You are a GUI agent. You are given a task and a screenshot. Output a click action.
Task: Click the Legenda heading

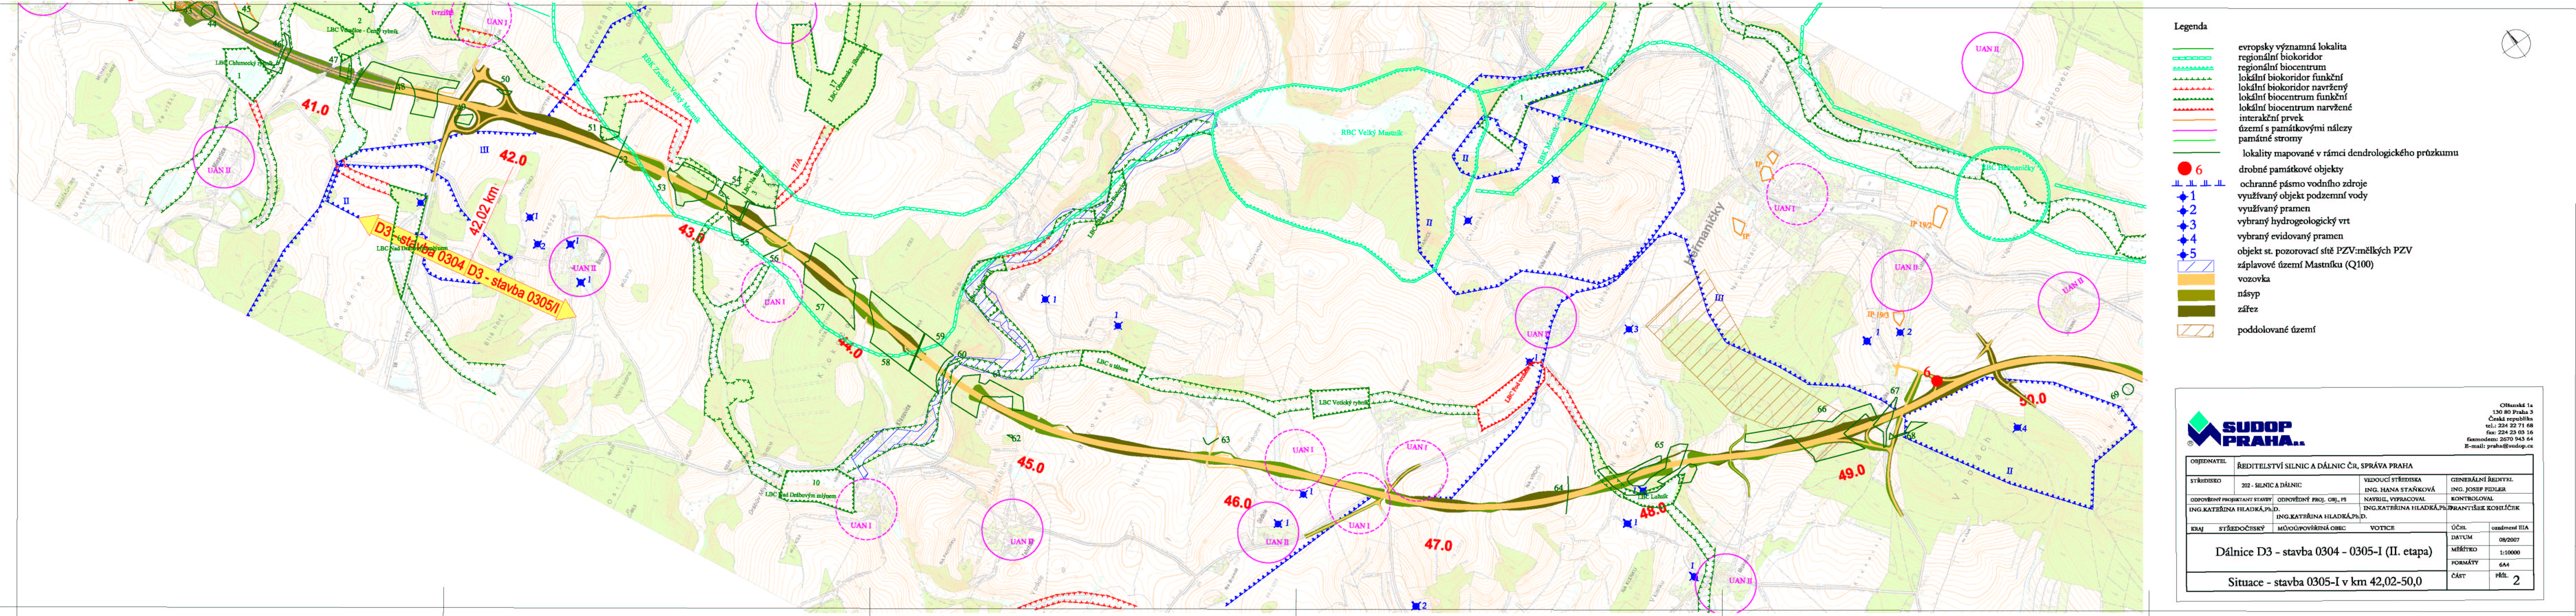pyautogui.click(x=2191, y=27)
